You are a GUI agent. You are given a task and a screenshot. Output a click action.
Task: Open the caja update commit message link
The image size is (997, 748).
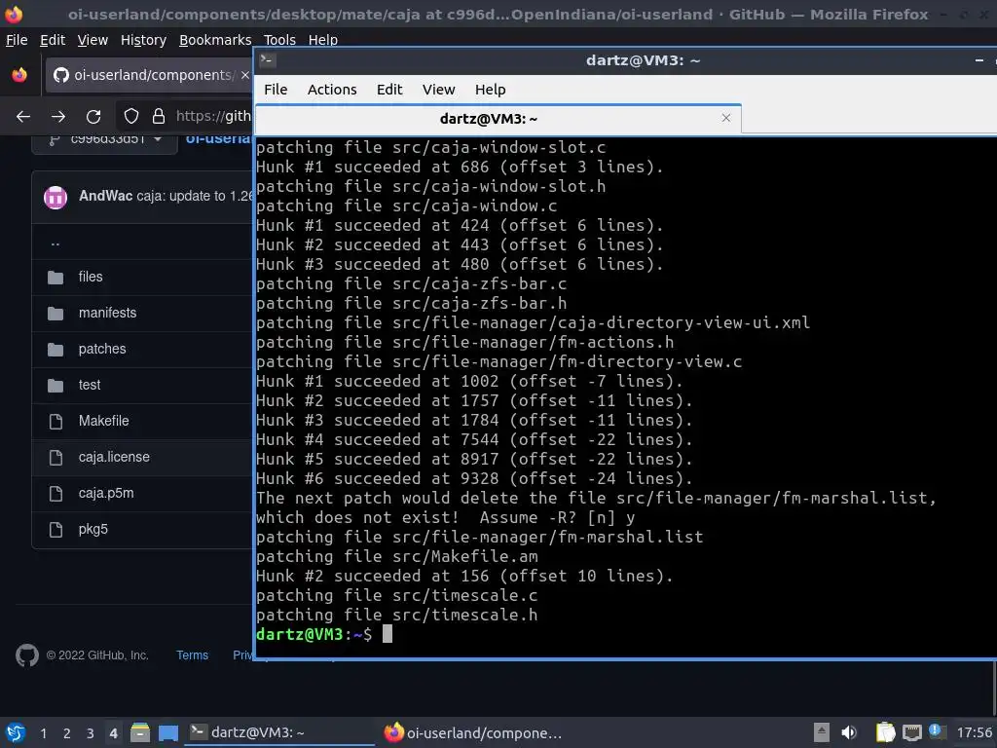[194, 196]
